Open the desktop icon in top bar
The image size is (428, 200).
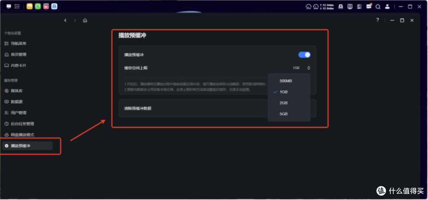9,7
